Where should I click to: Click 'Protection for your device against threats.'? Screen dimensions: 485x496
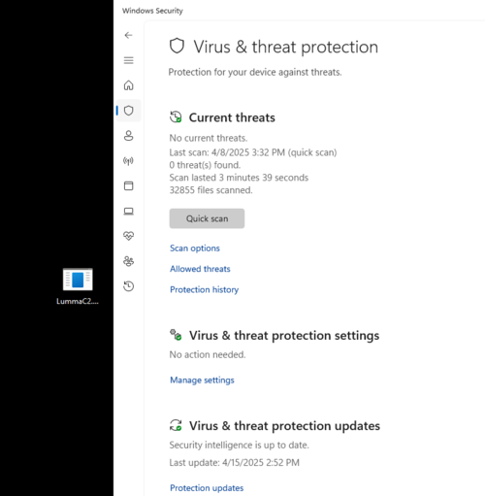[x=255, y=72]
